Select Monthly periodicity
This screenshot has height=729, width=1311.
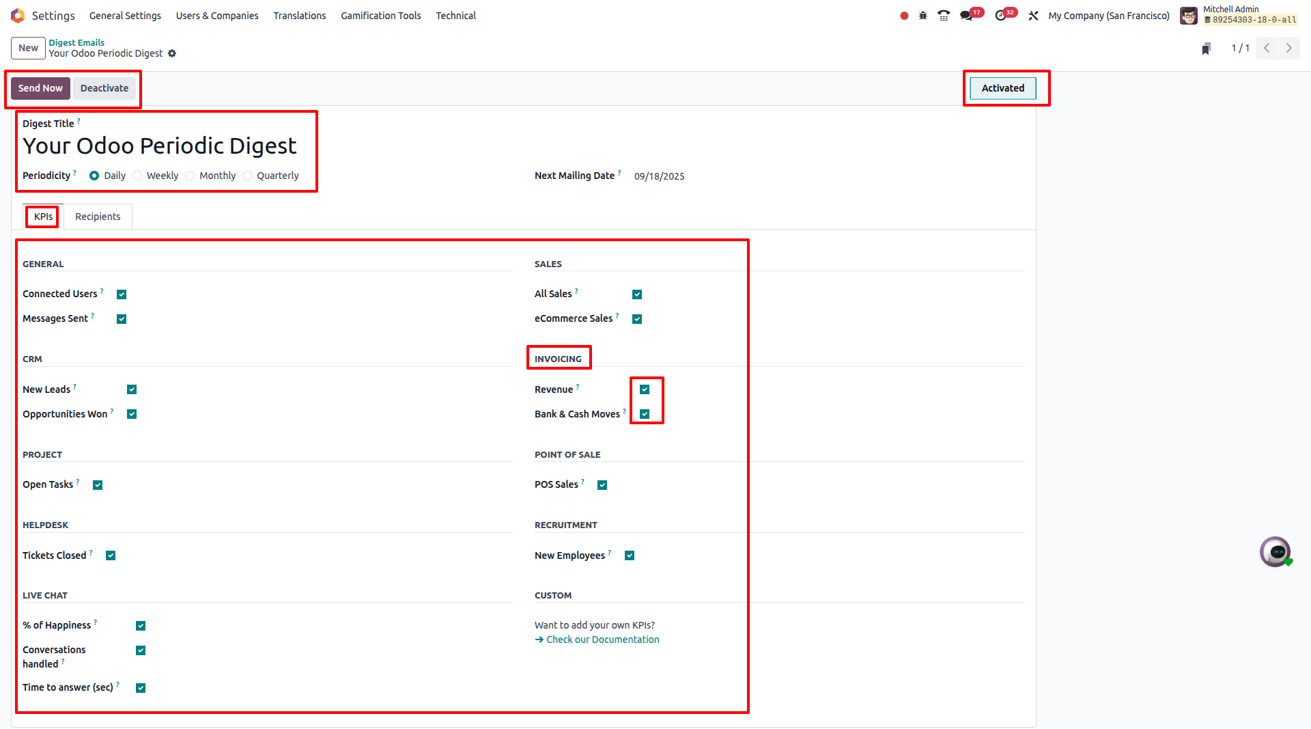(190, 176)
